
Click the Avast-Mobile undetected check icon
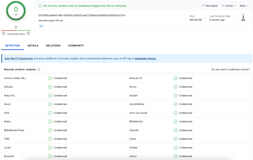[176, 104]
